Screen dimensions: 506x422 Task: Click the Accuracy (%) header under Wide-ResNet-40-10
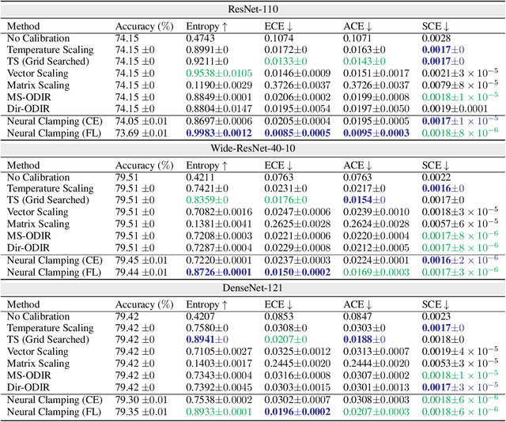click(143, 167)
